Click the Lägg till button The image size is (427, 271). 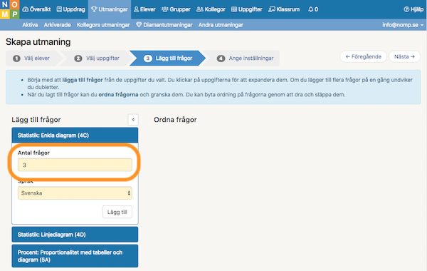pyautogui.click(x=117, y=212)
